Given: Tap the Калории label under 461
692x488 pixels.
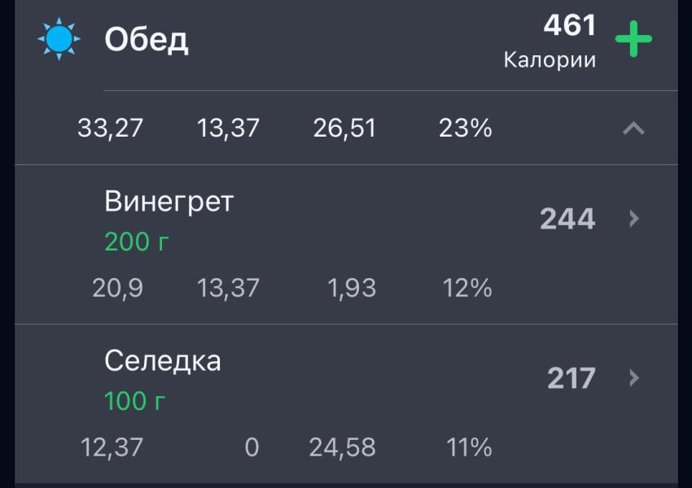Looking at the screenshot, I should pos(550,60).
